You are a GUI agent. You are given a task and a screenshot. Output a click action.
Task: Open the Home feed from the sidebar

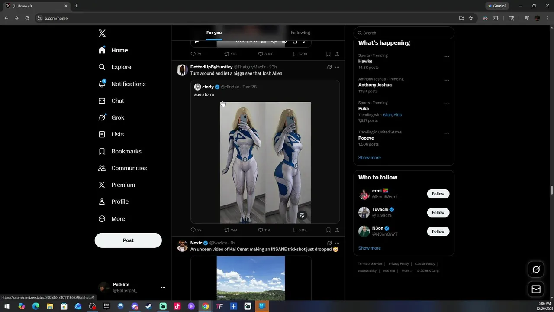tap(113, 50)
